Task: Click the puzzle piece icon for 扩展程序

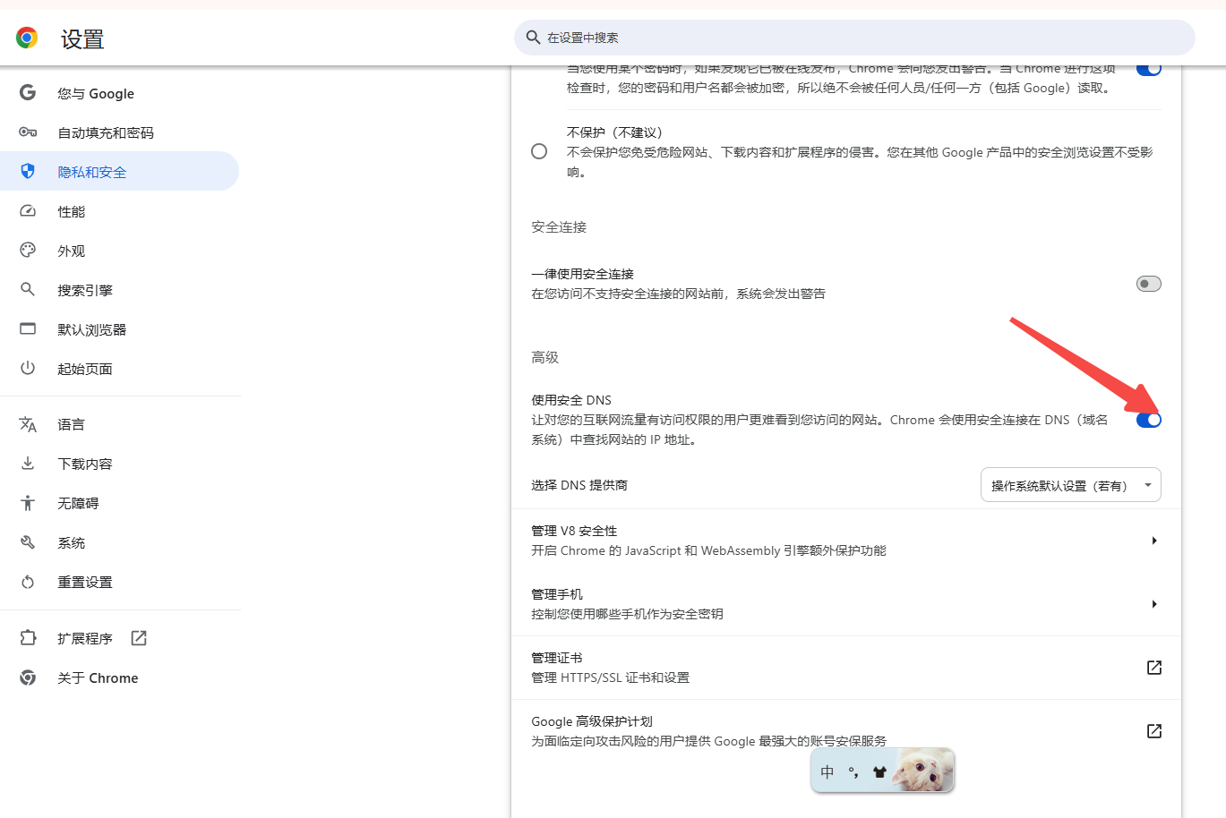Action: (x=28, y=638)
